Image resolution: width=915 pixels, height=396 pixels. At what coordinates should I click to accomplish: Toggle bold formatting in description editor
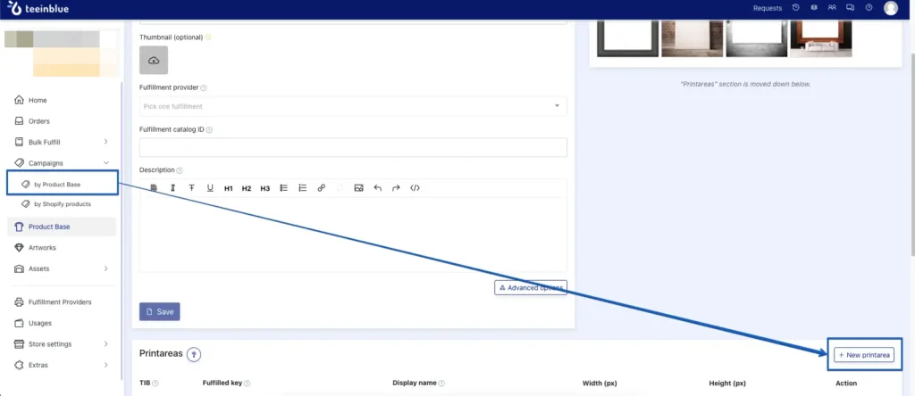(x=154, y=188)
